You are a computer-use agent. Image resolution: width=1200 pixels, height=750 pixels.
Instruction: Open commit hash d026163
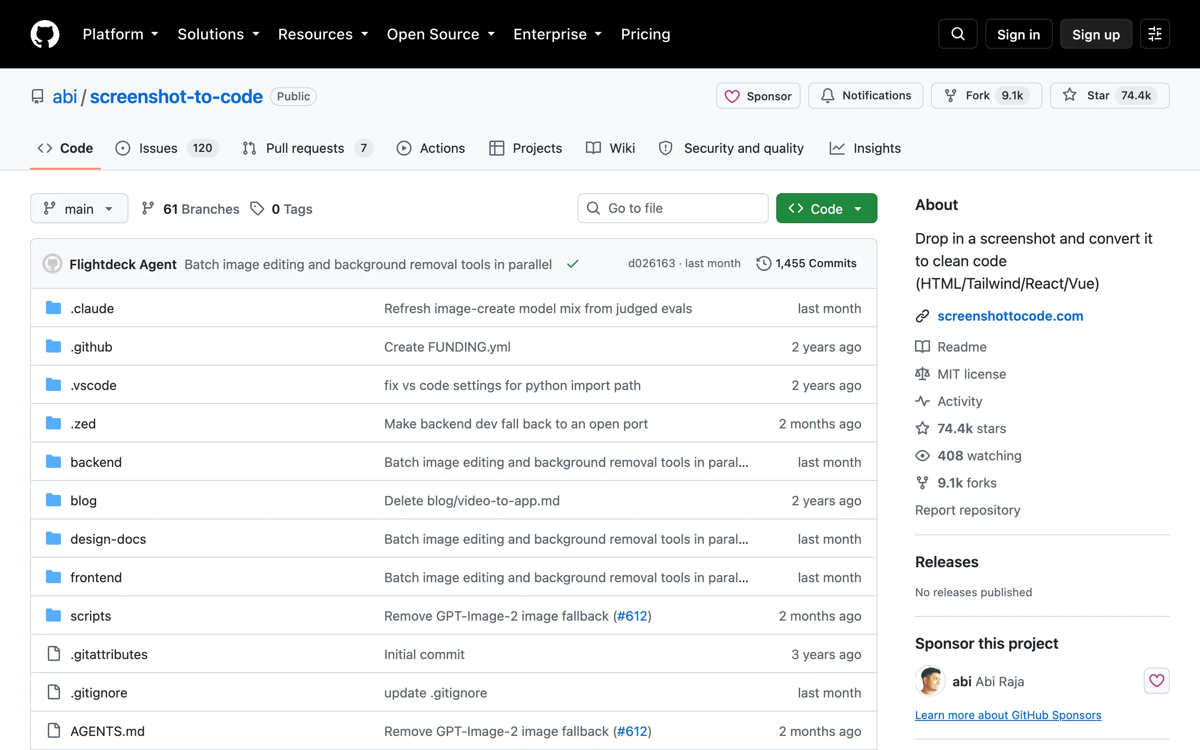[652, 263]
